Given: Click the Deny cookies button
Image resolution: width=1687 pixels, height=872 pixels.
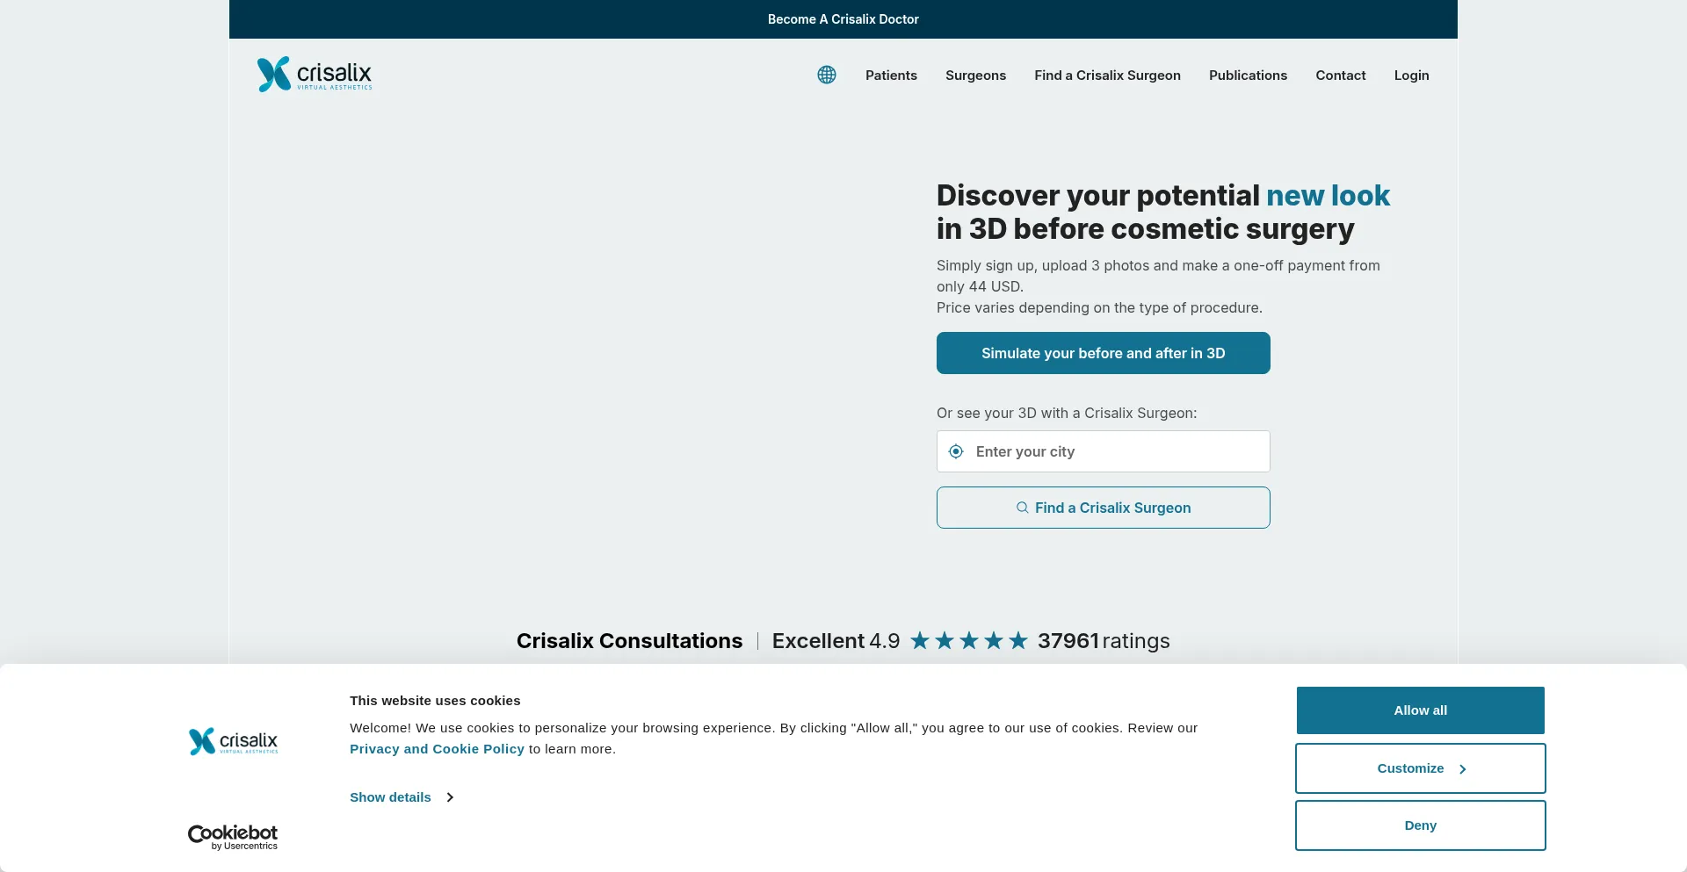Looking at the screenshot, I should [x=1420, y=825].
